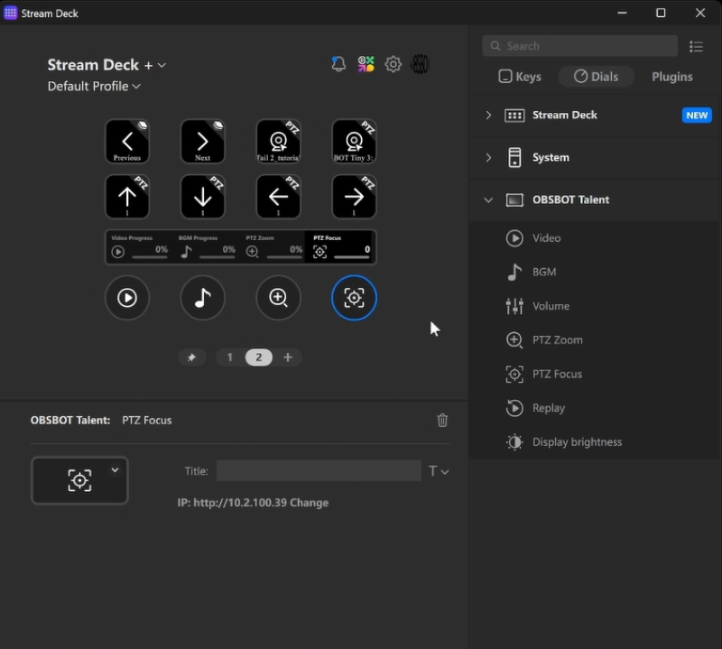Click the Video Progress touch strip segment
Viewport: 722px width, 649px height.
click(139, 247)
